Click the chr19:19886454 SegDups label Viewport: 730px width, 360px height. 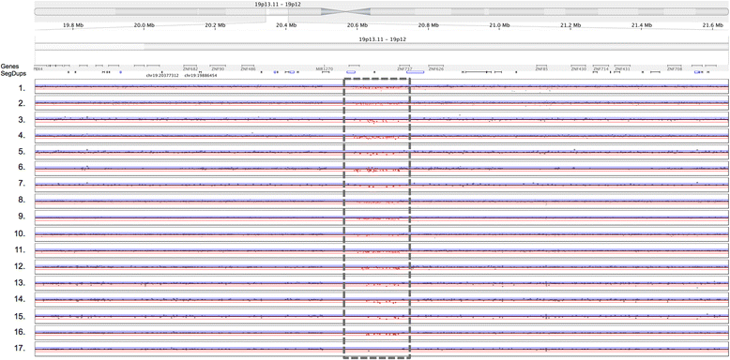(x=200, y=74)
